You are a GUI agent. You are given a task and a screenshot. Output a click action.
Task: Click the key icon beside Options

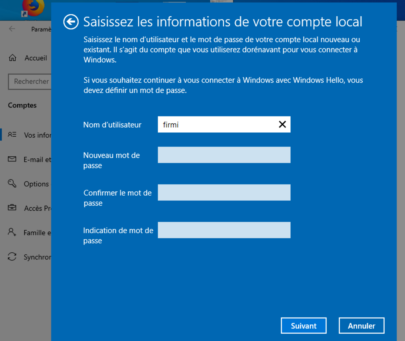pyautogui.click(x=12, y=183)
